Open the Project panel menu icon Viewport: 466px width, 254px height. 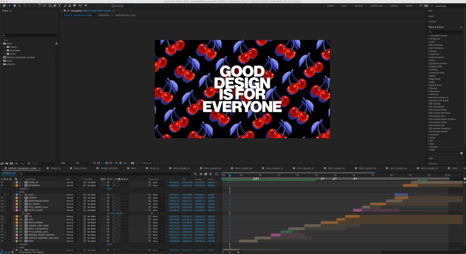(11, 11)
